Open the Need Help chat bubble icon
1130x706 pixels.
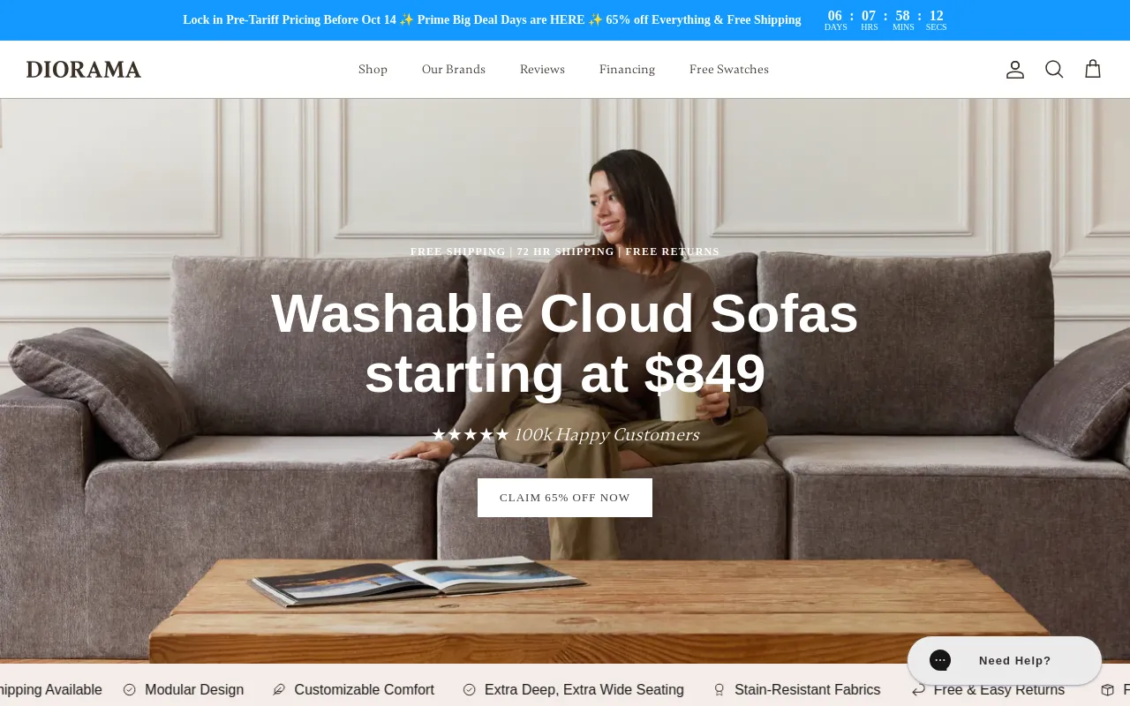pyautogui.click(x=940, y=660)
